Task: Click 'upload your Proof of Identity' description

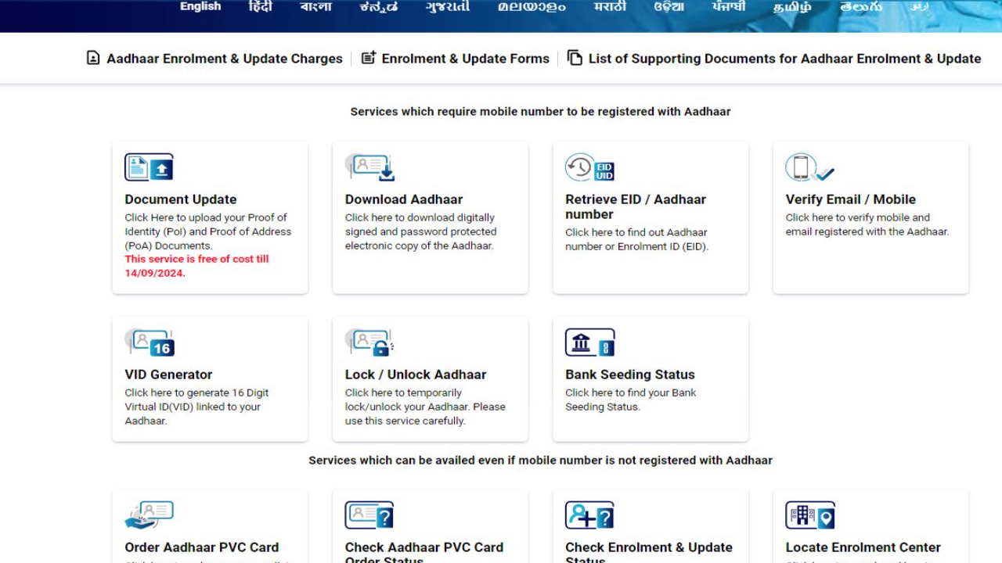Action: point(207,231)
